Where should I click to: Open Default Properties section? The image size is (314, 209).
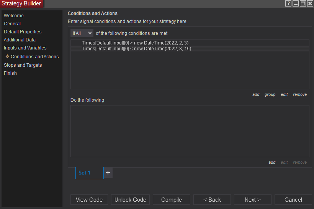pyautogui.click(x=23, y=32)
